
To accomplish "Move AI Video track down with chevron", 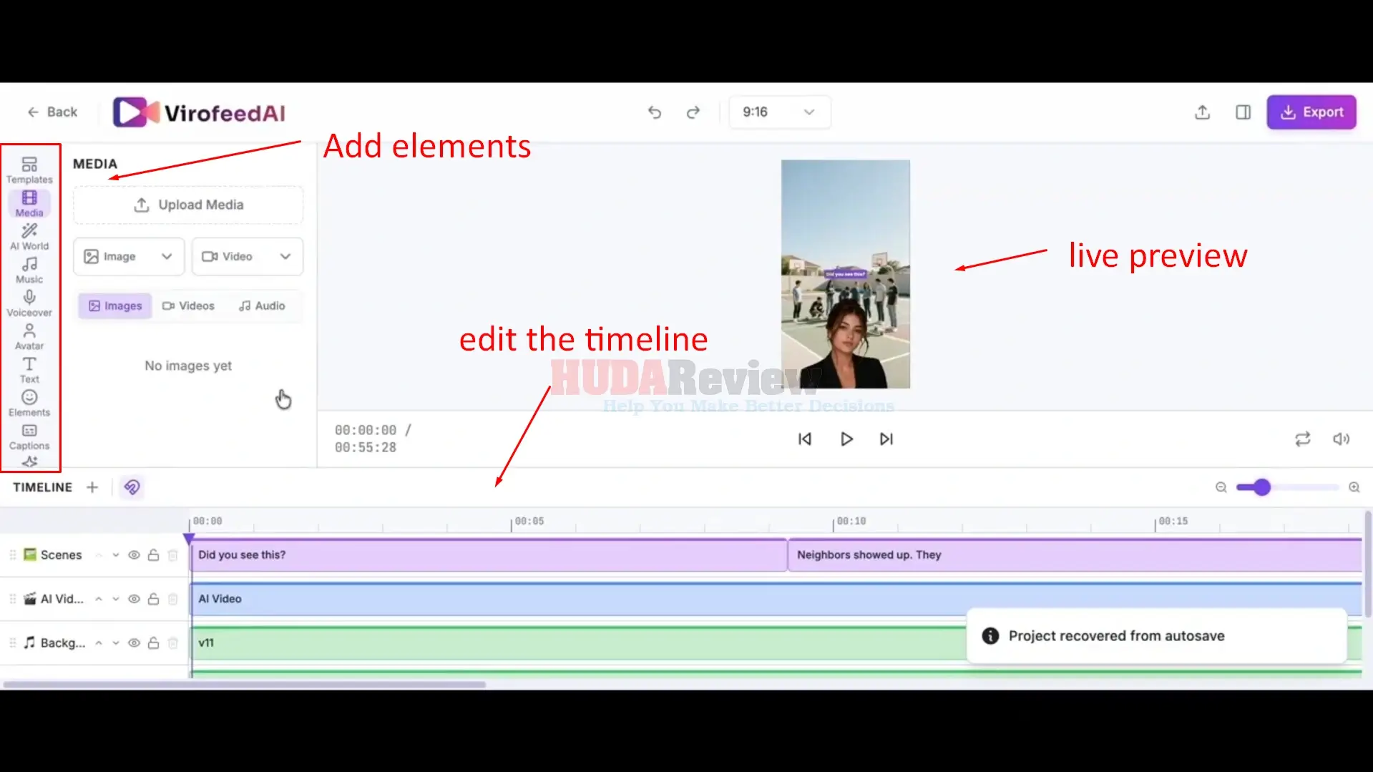I will point(115,599).
